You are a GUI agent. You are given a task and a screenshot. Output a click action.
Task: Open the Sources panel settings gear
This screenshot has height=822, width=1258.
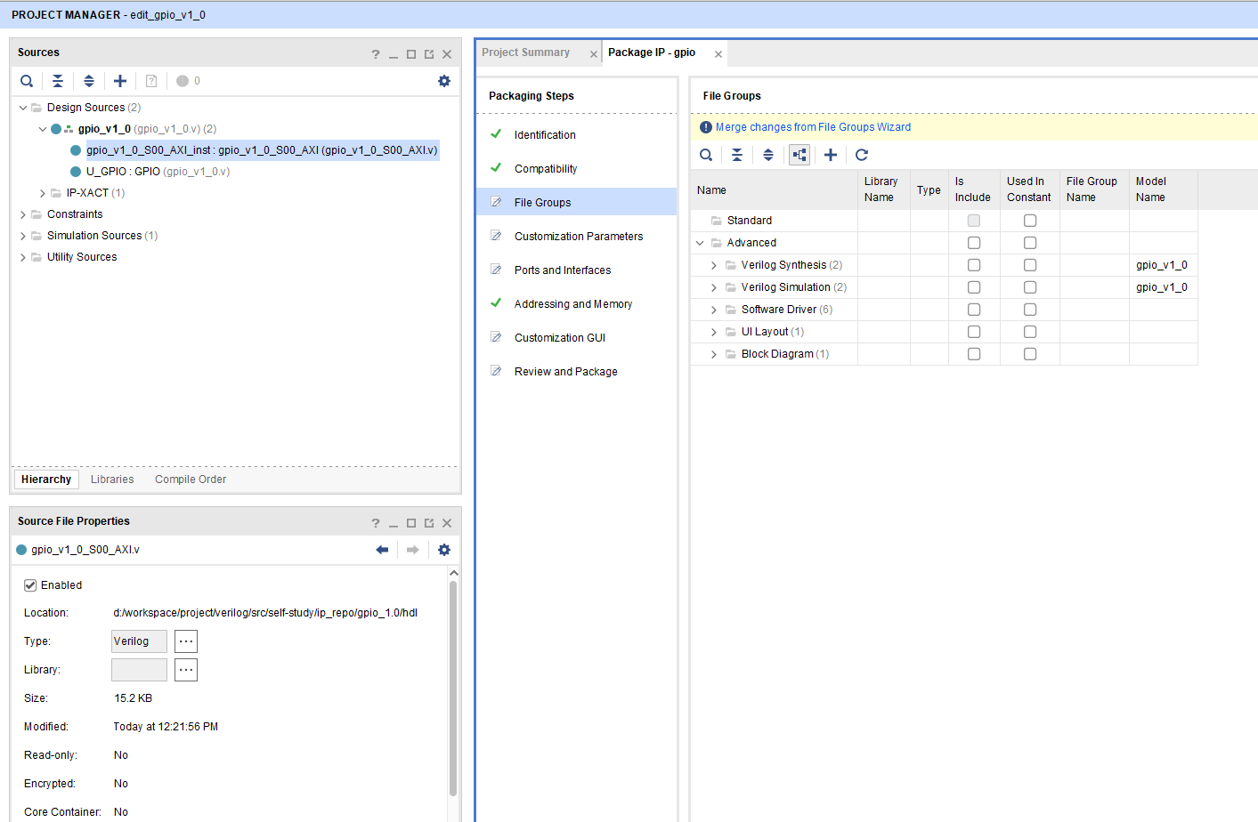point(444,81)
